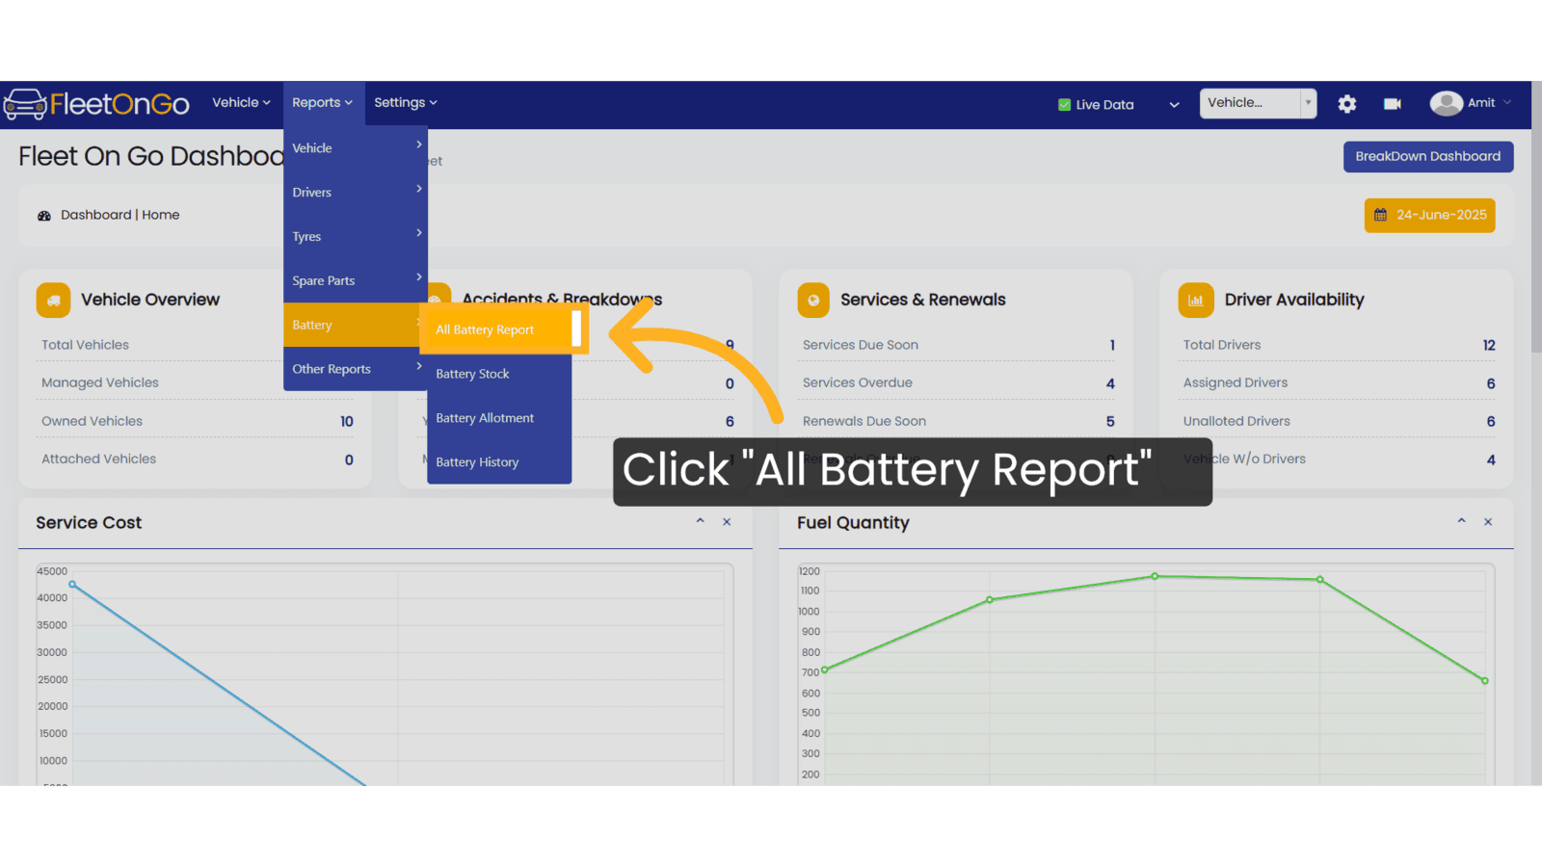Click Renewals Due Soon row
Viewport: 1542px width, 867px height.
(959, 421)
